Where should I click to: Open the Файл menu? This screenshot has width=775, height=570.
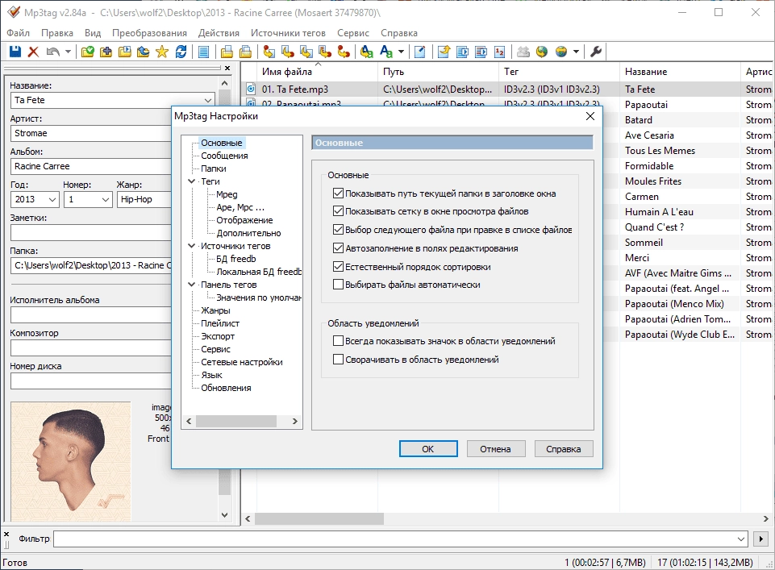(19, 33)
